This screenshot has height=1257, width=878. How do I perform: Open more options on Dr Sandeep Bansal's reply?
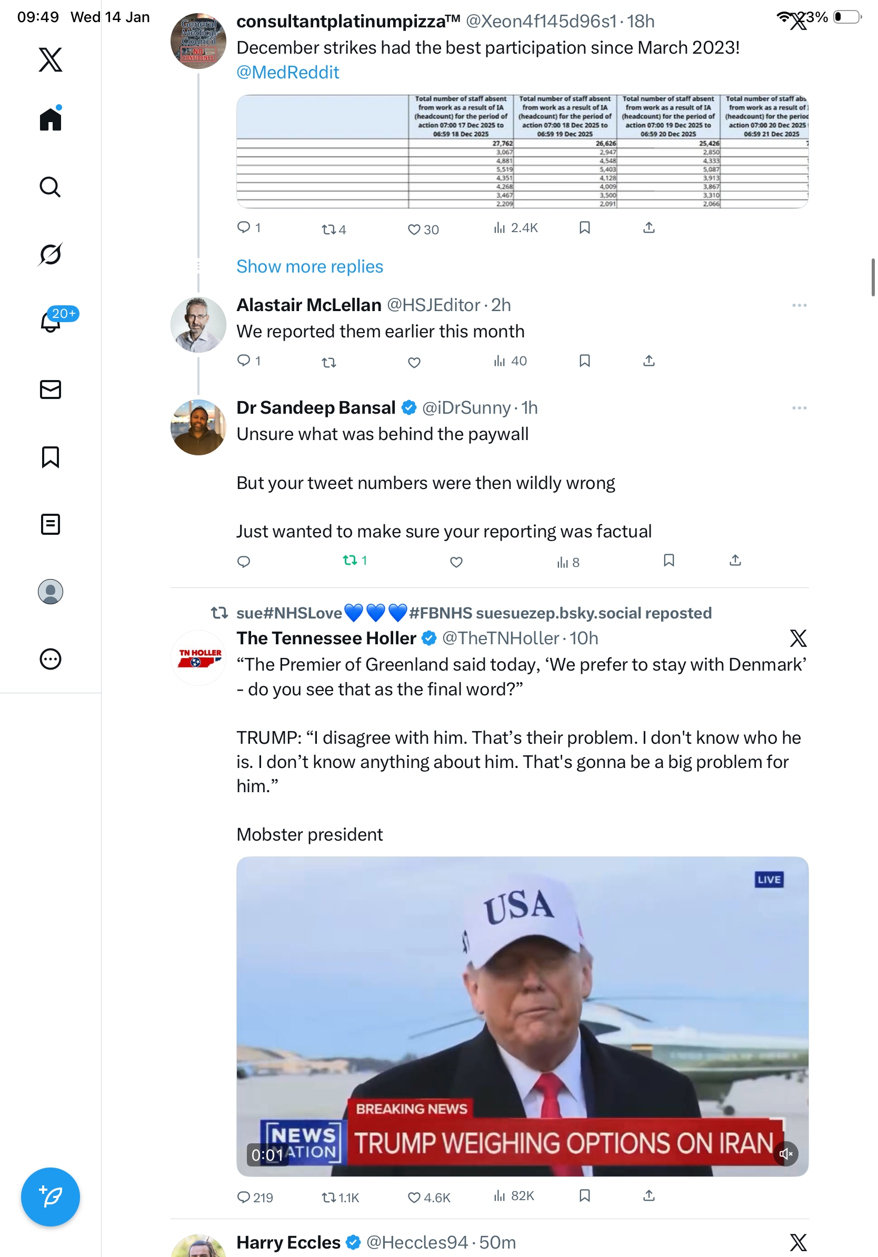click(799, 408)
